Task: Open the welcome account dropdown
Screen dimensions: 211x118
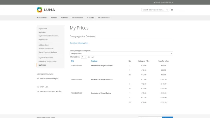Action: coord(163,2)
